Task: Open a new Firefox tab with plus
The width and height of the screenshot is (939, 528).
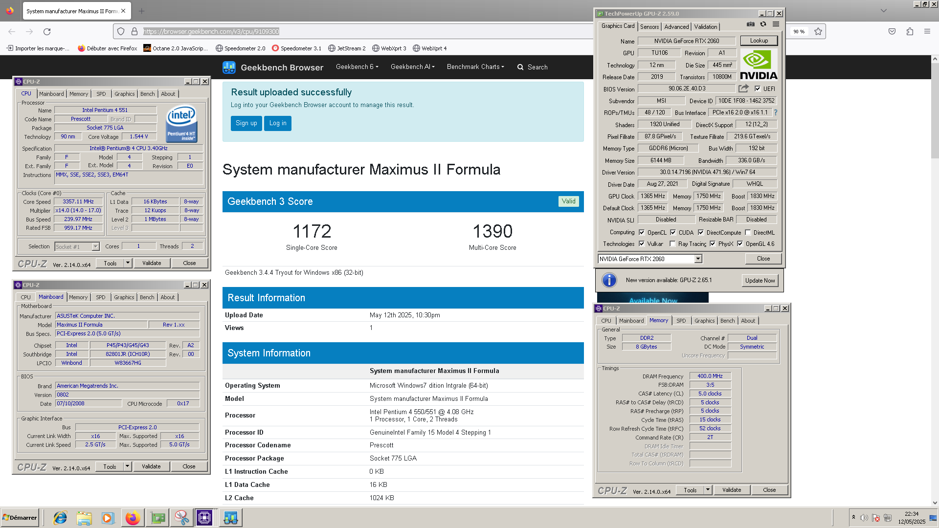Action: pos(142,11)
